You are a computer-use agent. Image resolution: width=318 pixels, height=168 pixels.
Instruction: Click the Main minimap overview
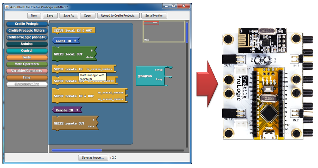coord(164,32)
